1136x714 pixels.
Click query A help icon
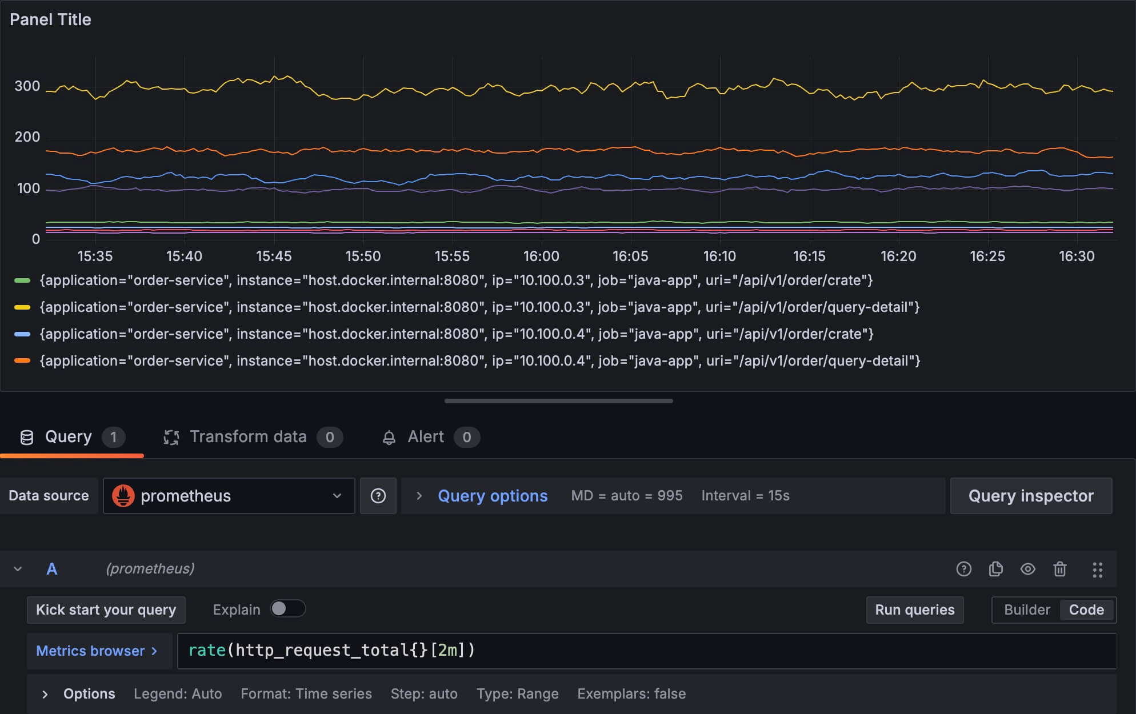963,569
